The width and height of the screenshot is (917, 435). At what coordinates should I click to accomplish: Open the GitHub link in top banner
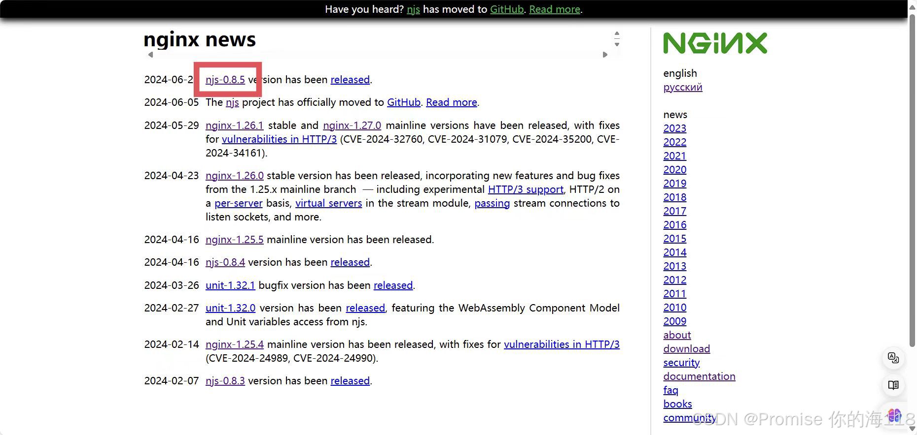click(x=507, y=9)
